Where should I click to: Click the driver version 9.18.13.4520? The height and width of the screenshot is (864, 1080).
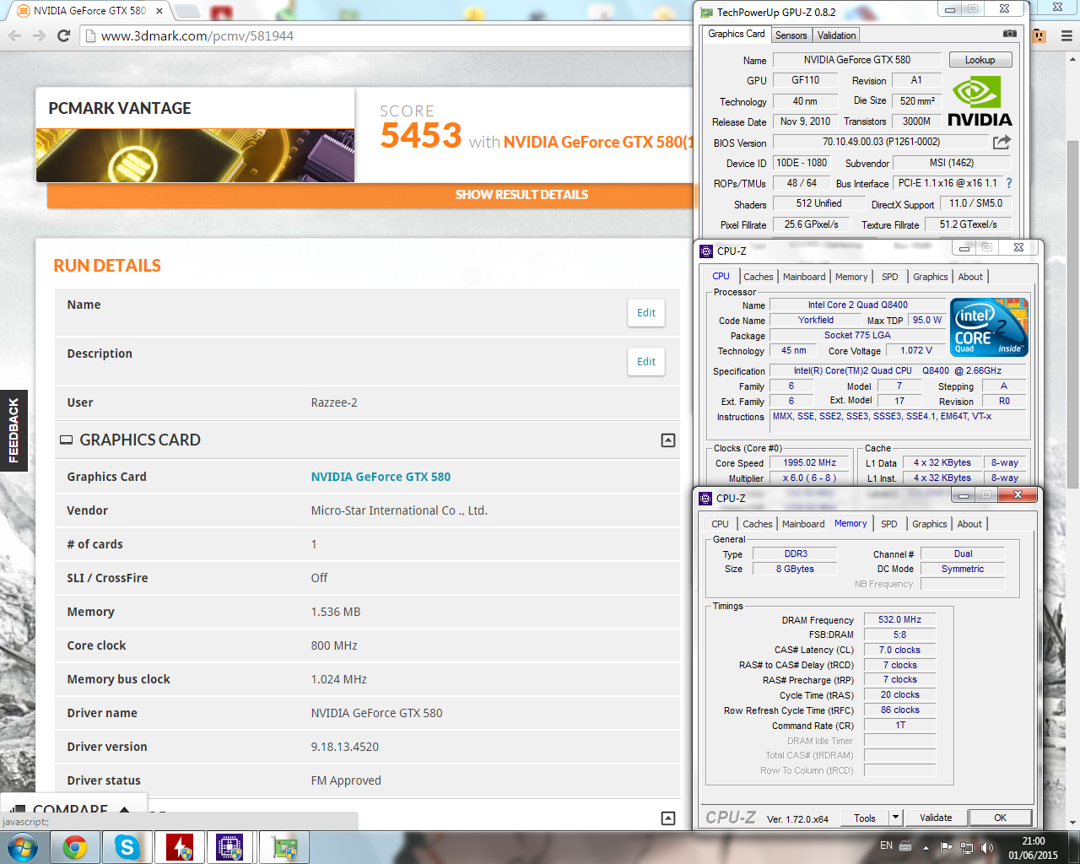345,747
